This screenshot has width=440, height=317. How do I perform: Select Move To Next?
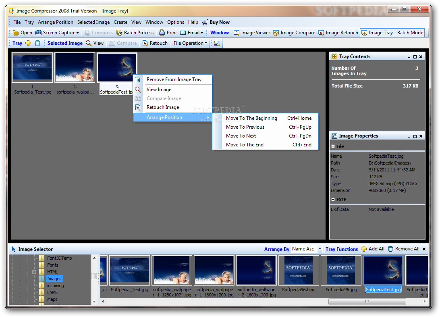266,136
